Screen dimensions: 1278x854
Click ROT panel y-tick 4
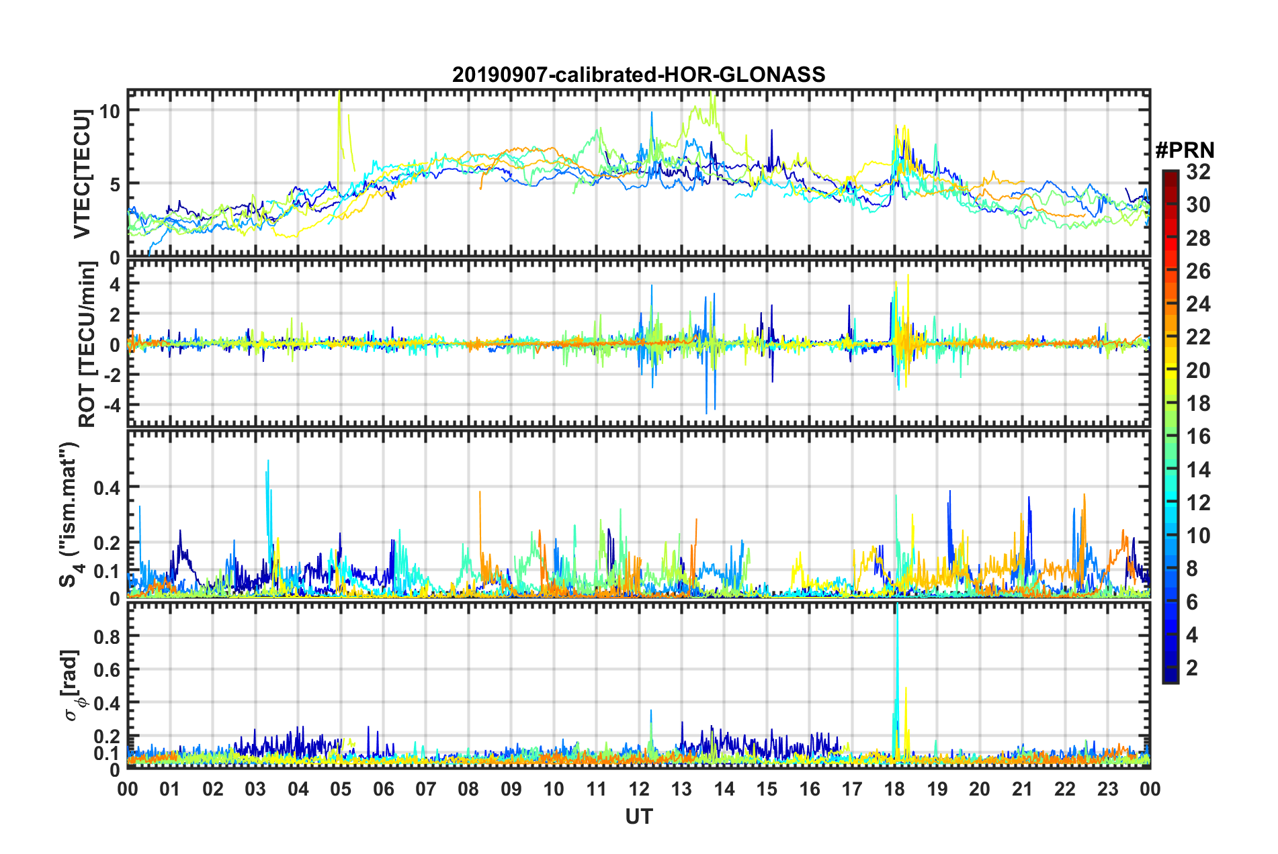click(x=115, y=285)
